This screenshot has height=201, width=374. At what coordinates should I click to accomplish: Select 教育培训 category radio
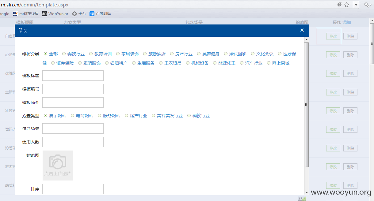[x=91, y=54]
